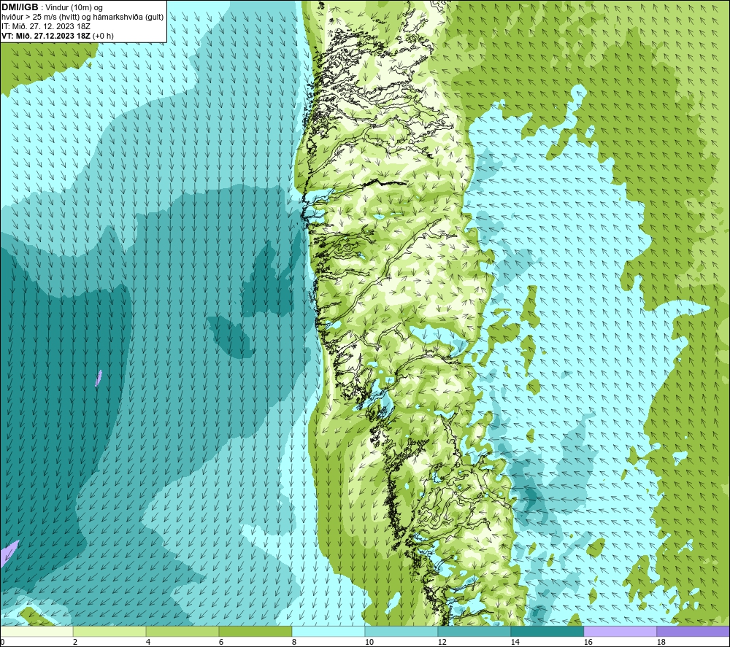Click the legend label '8'
Image resolution: width=730 pixels, height=647 pixels.
coord(294,642)
